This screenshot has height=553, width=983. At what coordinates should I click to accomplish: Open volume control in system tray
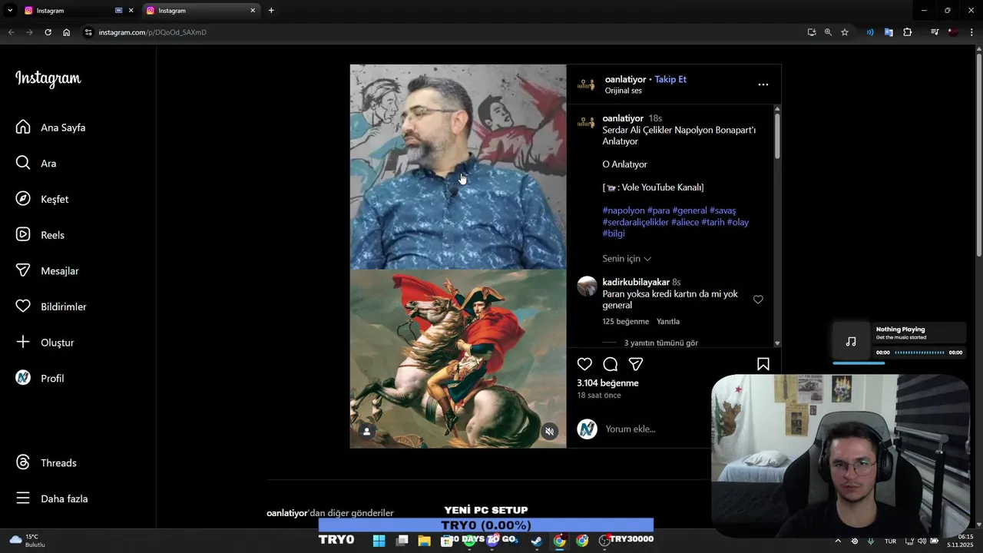click(x=922, y=541)
